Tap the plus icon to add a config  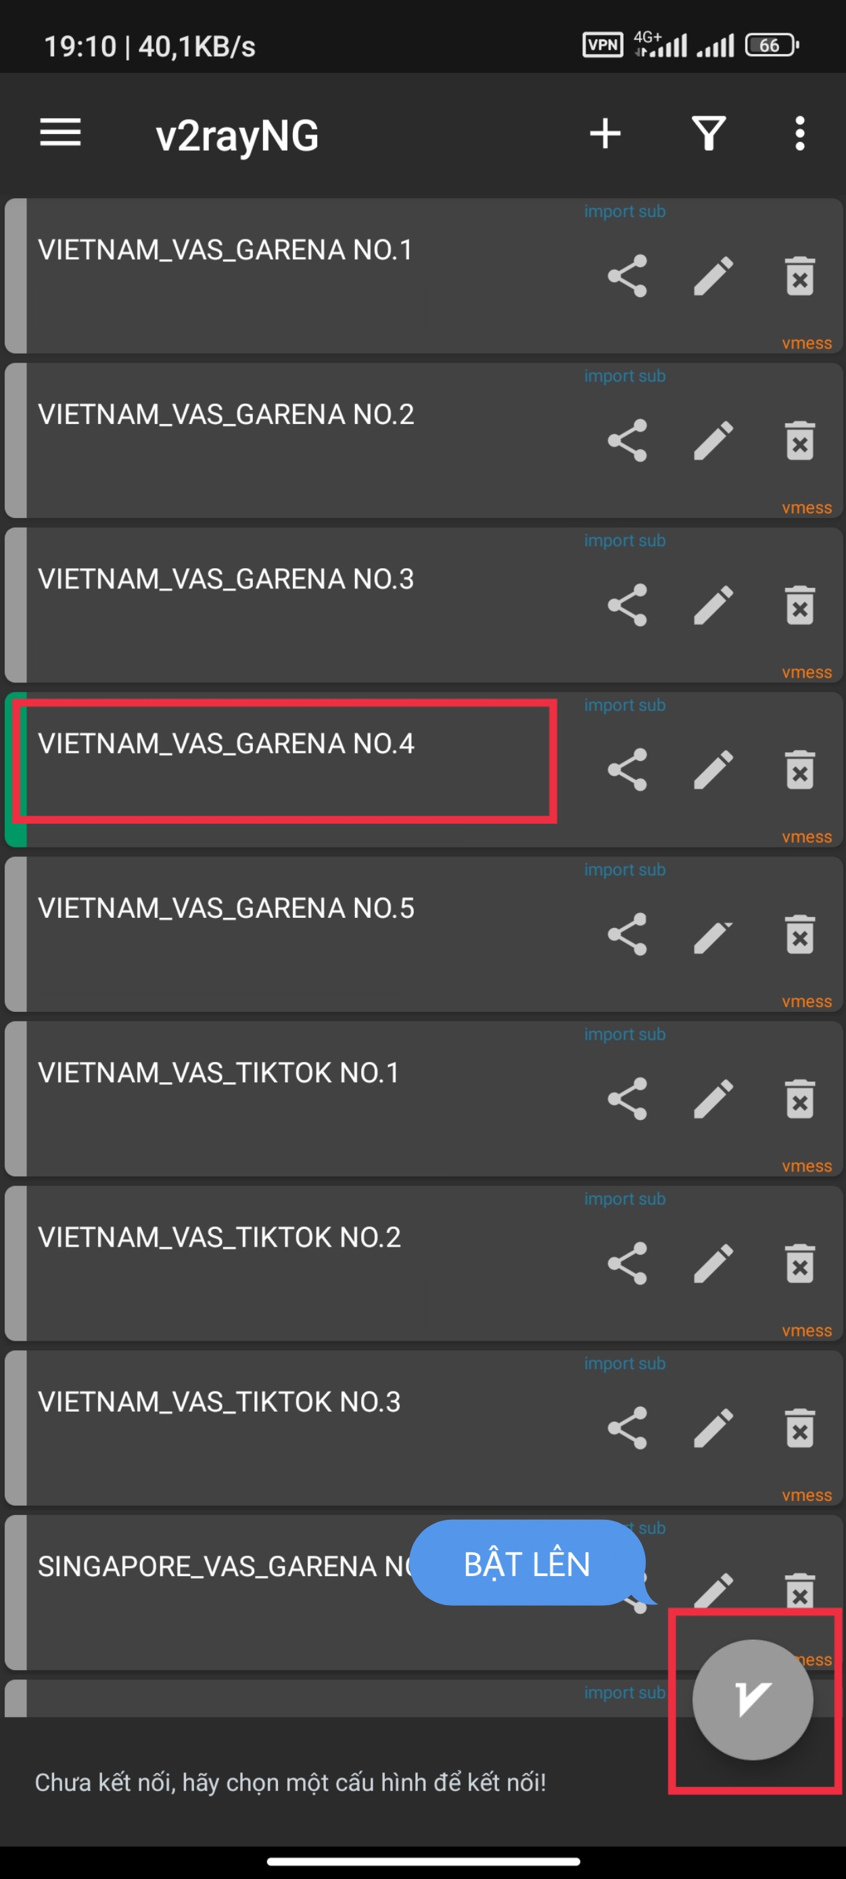point(605,133)
